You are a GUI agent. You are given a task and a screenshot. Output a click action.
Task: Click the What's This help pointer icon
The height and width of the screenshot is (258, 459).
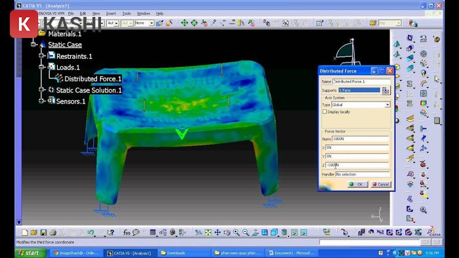click(x=110, y=232)
